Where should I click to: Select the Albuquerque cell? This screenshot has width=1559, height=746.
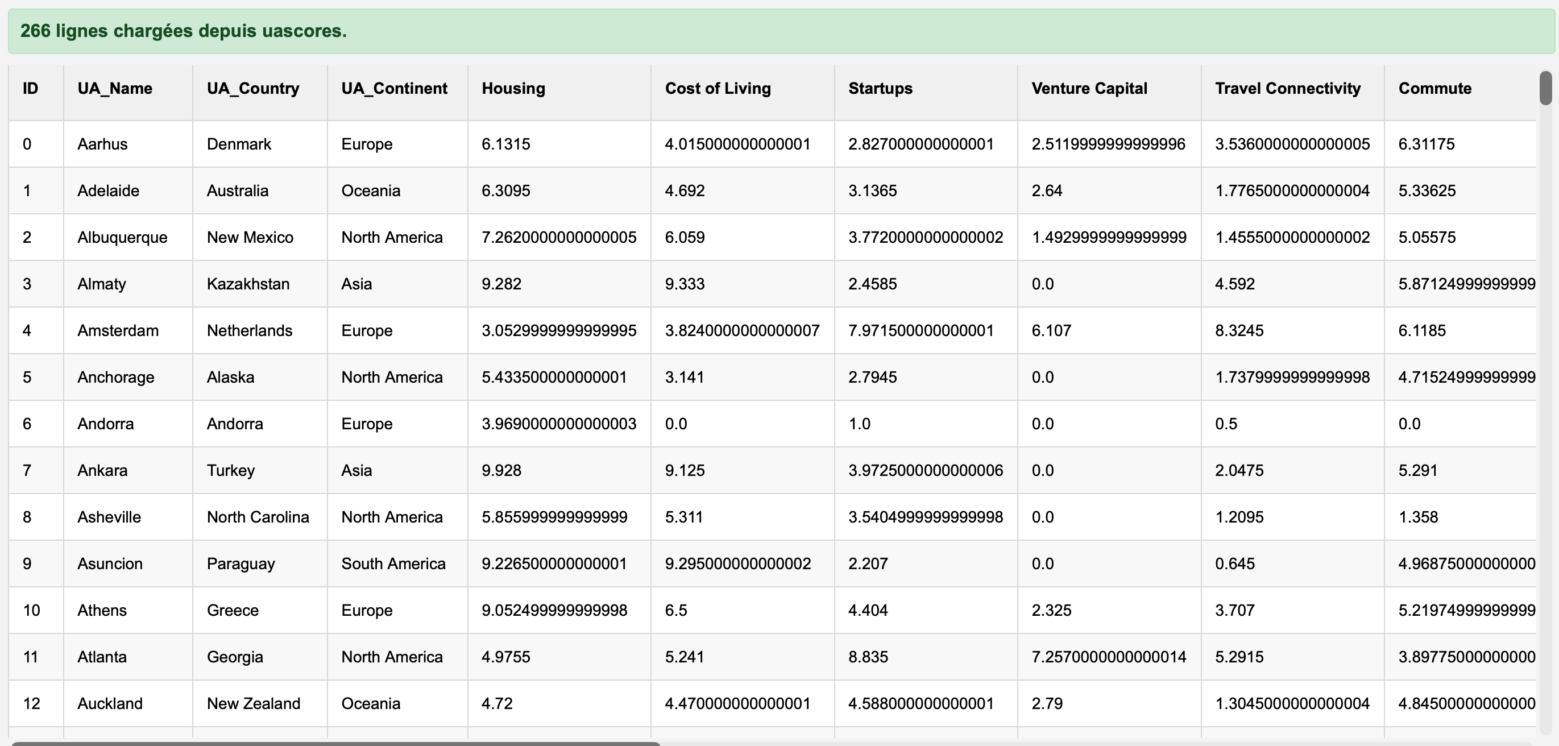[x=128, y=237]
